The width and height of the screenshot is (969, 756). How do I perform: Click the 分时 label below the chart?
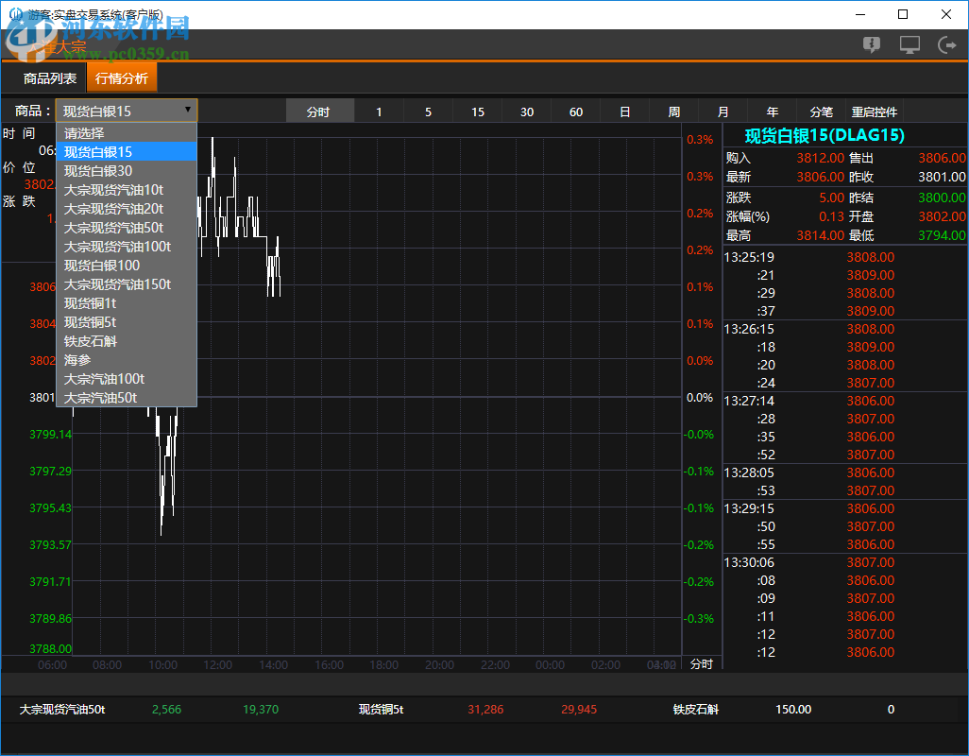pos(702,664)
